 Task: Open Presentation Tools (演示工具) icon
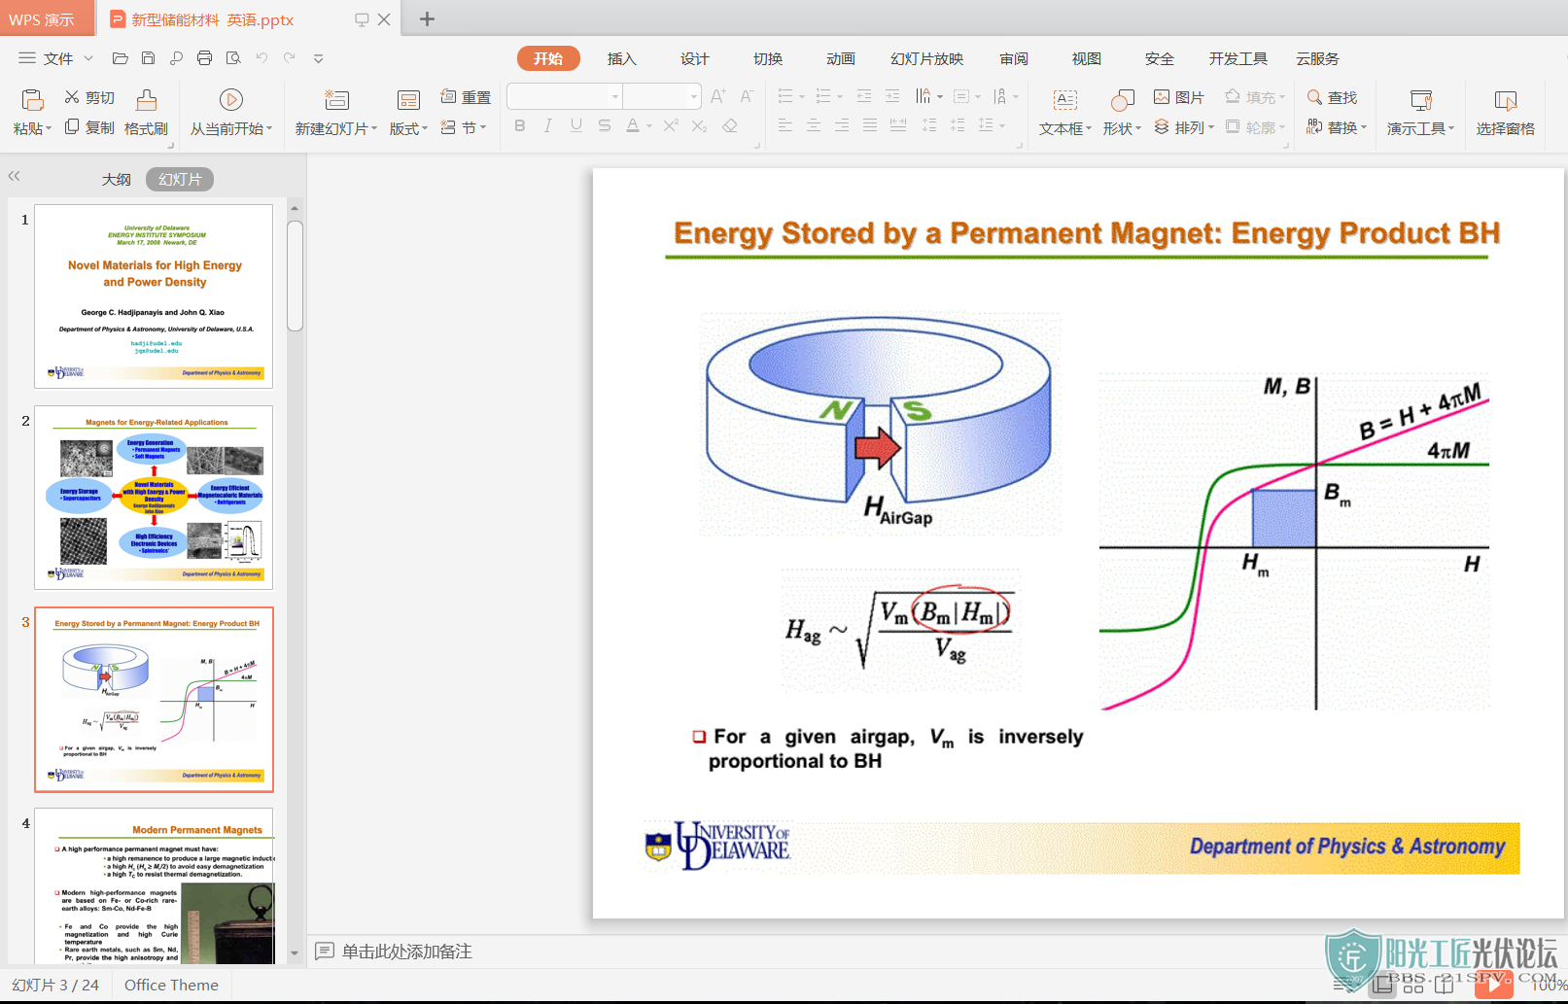(1421, 100)
